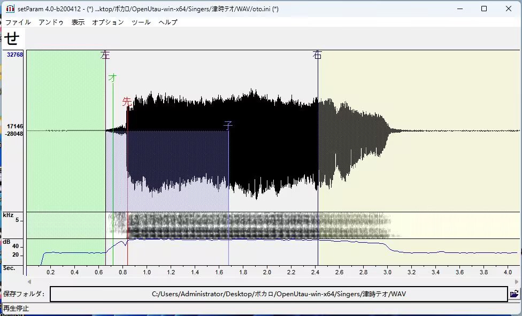Click the -28048 amplitude value
Image resolution: width=522 pixels, height=316 pixels.
coord(14,134)
